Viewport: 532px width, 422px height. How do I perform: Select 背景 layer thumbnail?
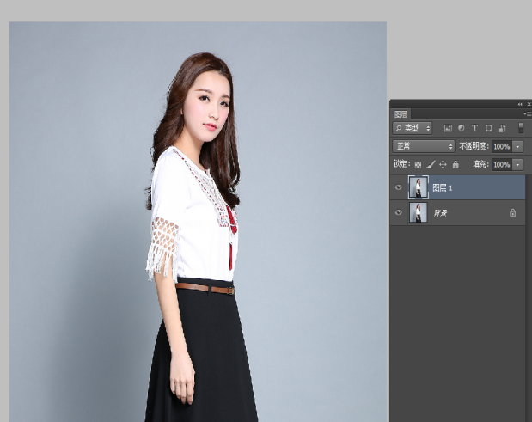pyautogui.click(x=418, y=212)
